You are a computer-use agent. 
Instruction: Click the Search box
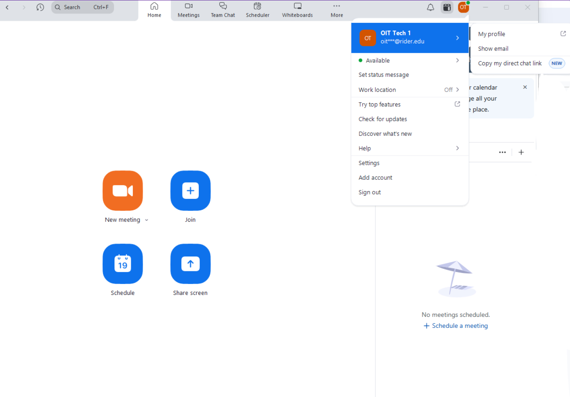tap(83, 7)
